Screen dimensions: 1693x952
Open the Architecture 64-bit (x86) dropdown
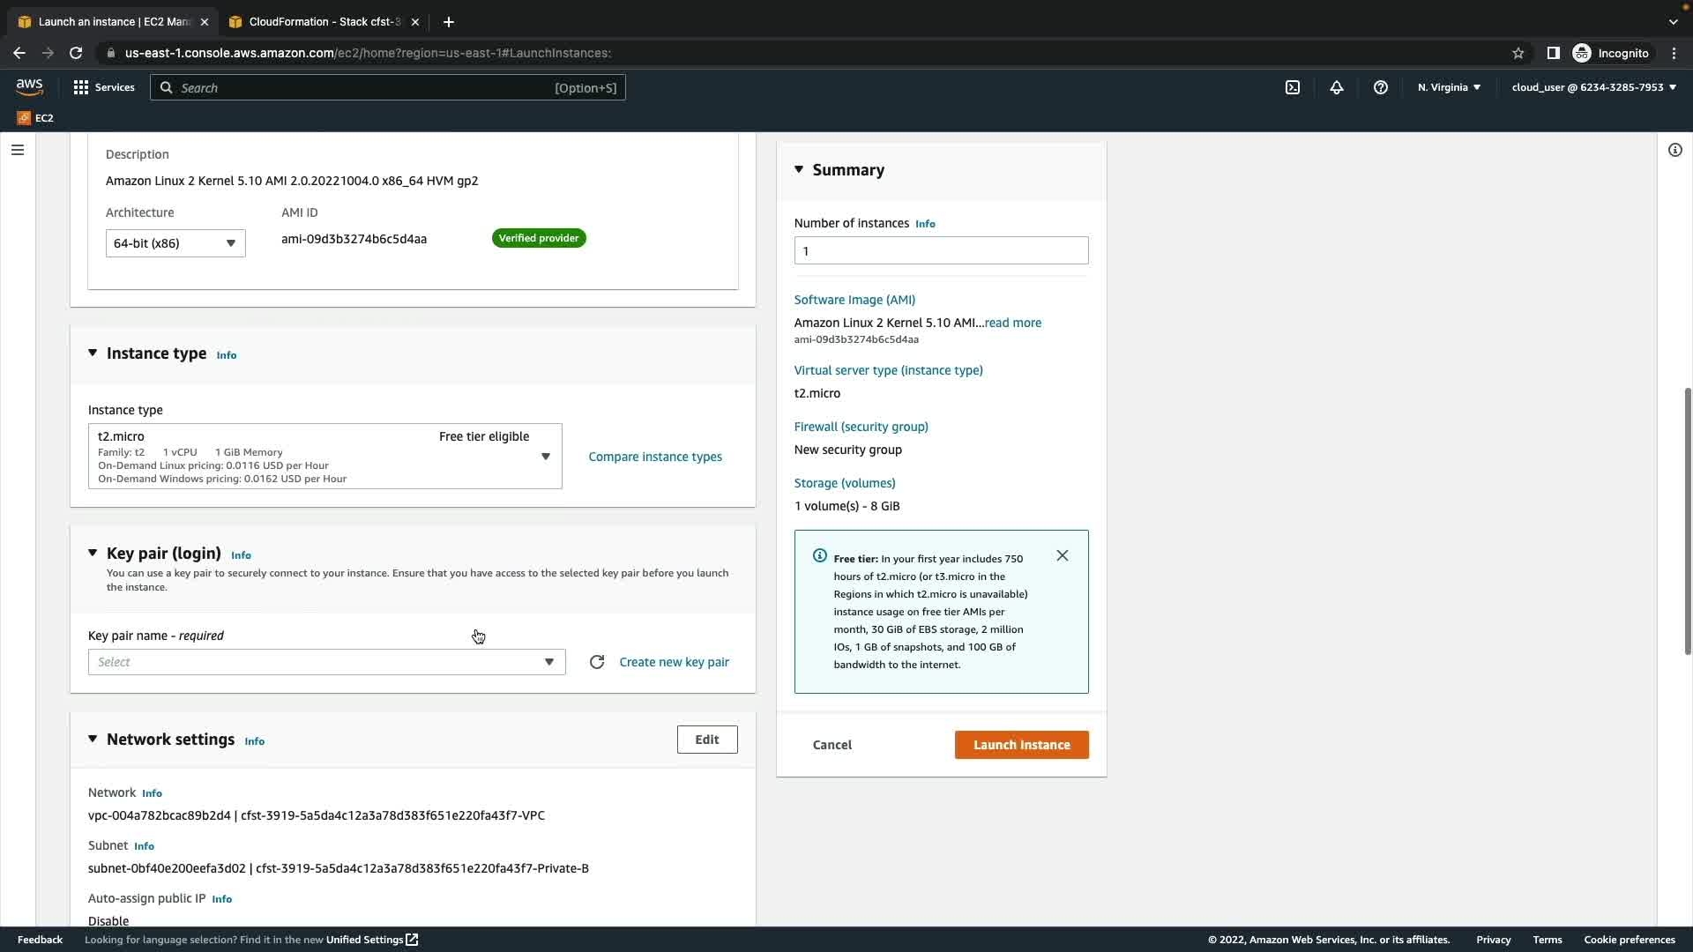pos(175,243)
